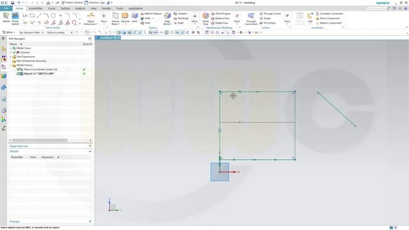The height and width of the screenshot is (230, 409).
Task: Select the Point sketch tool
Action: coord(60,15)
